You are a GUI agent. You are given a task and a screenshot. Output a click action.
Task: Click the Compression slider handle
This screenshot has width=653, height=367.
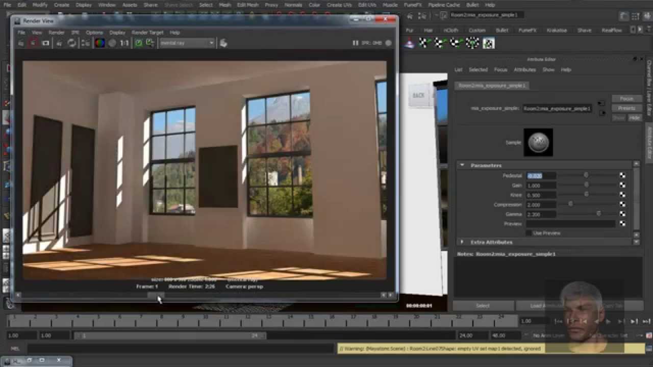tap(570, 204)
